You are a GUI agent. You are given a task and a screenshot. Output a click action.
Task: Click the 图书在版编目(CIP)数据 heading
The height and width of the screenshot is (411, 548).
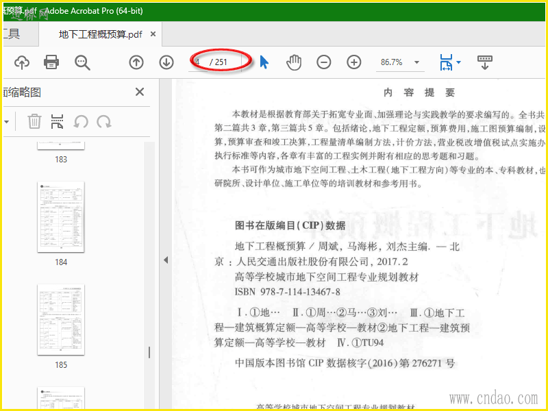coord(290,225)
